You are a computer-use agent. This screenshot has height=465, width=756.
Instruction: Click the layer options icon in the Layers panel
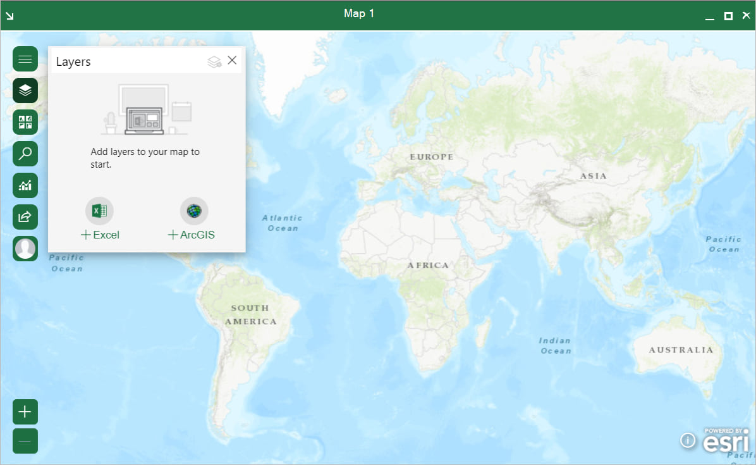tap(213, 60)
